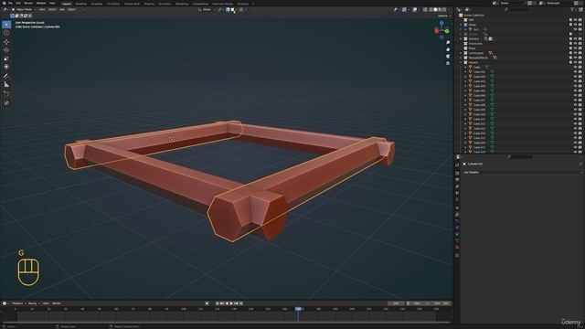Open the Render properties tab

457,173
